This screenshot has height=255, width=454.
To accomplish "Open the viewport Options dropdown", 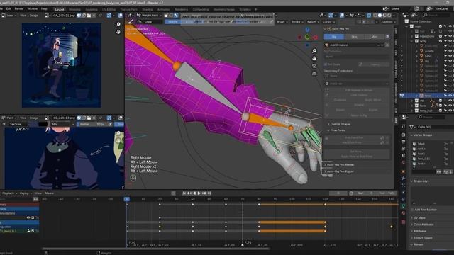I will pos(388,22).
